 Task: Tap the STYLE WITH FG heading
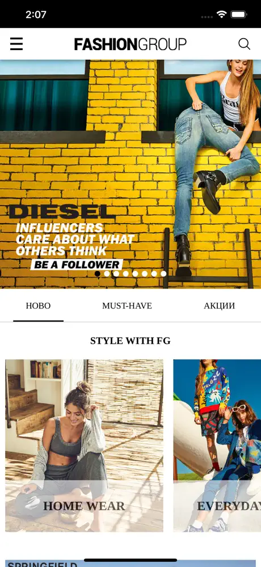click(130, 340)
